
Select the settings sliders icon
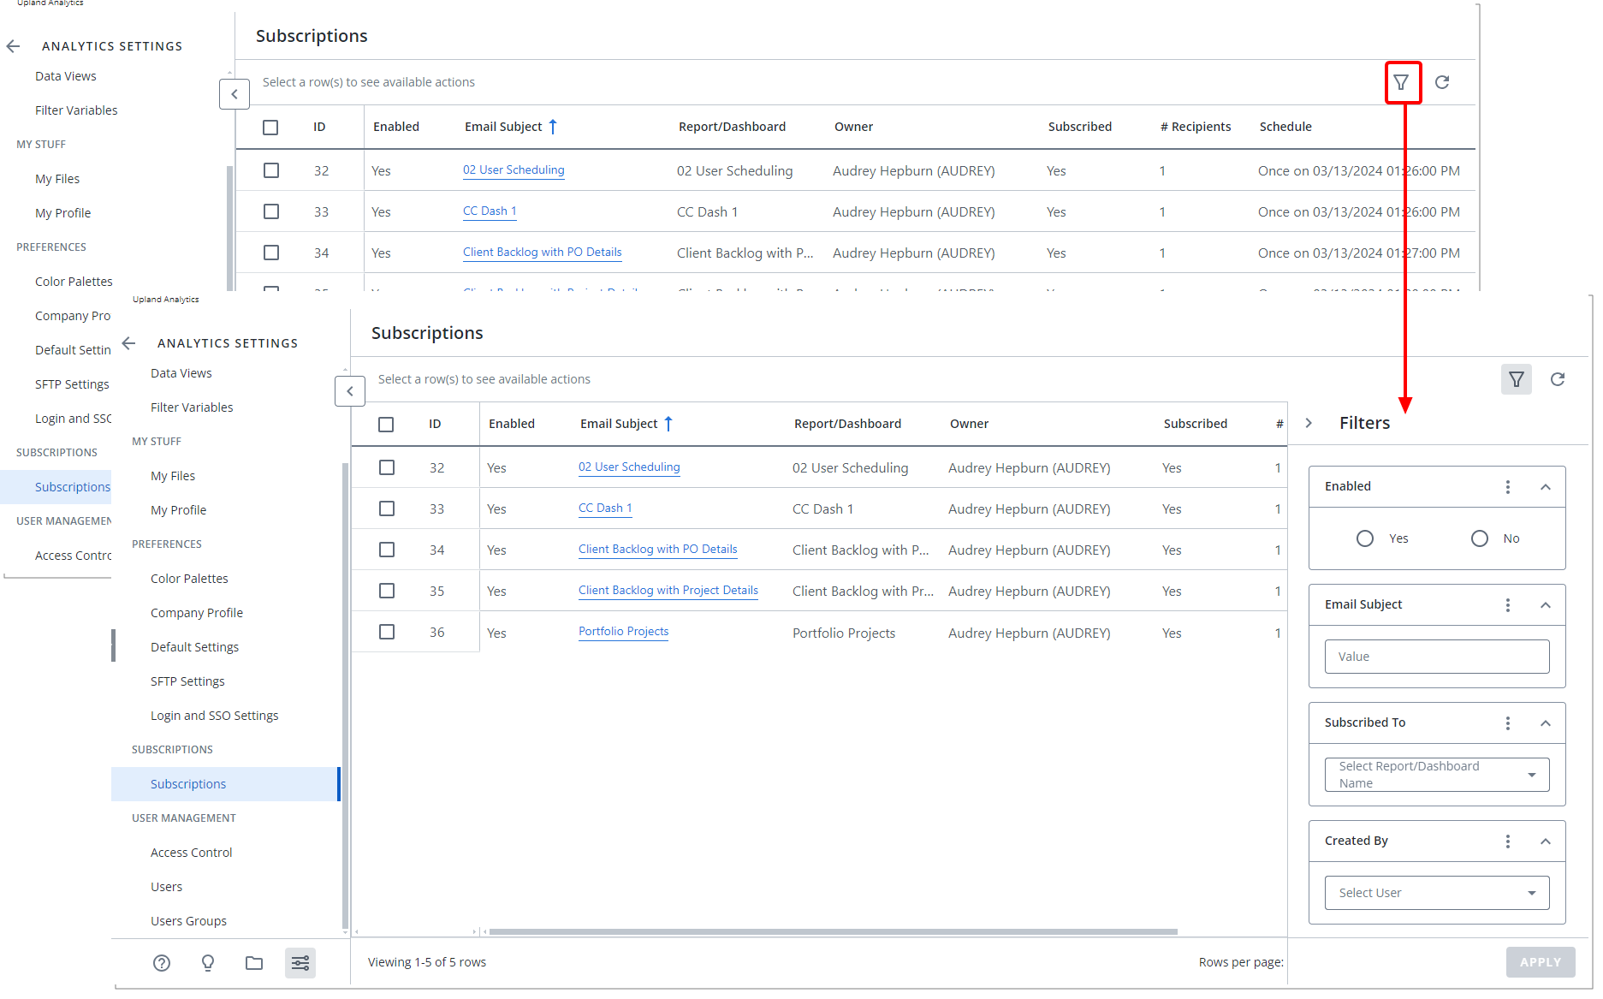tap(300, 962)
